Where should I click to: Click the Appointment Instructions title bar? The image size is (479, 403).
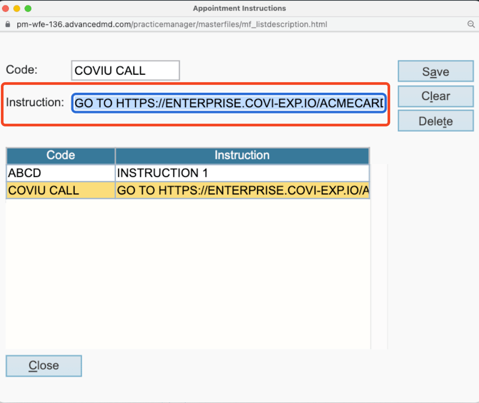pyautogui.click(x=239, y=8)
